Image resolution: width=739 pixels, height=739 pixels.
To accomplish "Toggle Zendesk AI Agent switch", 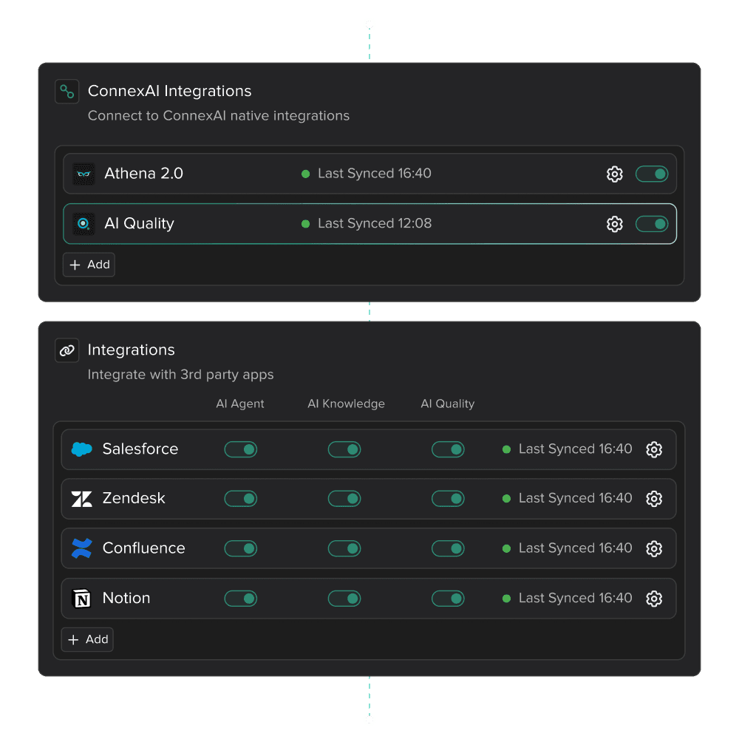I will [x=240, y=498].
